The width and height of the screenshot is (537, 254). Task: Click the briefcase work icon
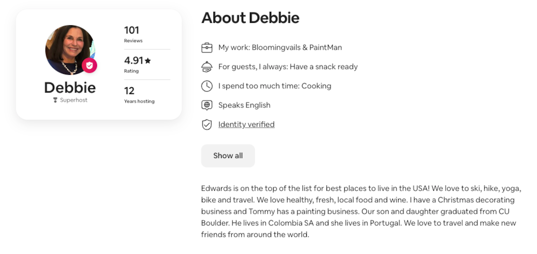(x=207, y=48)
